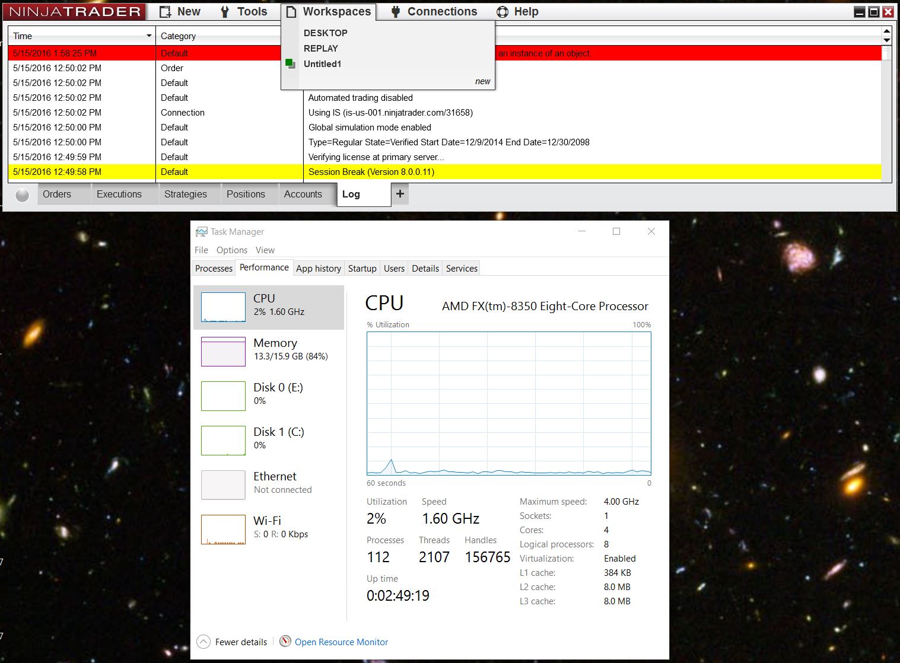Click 'Global simulation mode enabled' log entry
Image resolution: width=900 pixels, height=663 pixels.
(x=370, y=128)
